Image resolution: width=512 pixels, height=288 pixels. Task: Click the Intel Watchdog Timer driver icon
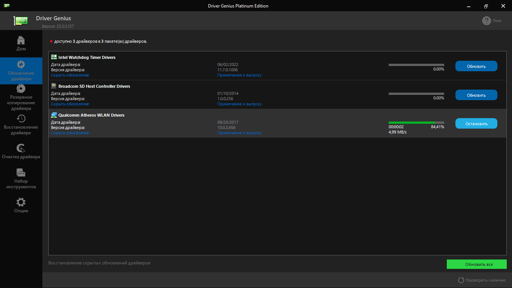54,57
